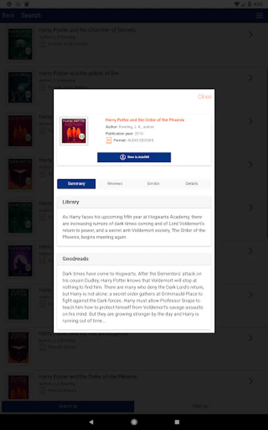Open the Filter by option
Viewport: 268px width, 430px height.
click(x=200, y=406)
